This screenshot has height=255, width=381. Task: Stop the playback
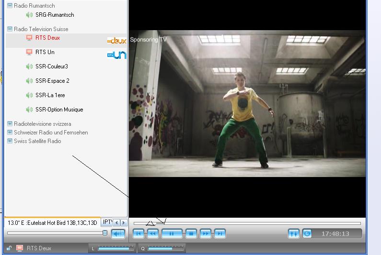pyautogui.click(x=191, y=233)
